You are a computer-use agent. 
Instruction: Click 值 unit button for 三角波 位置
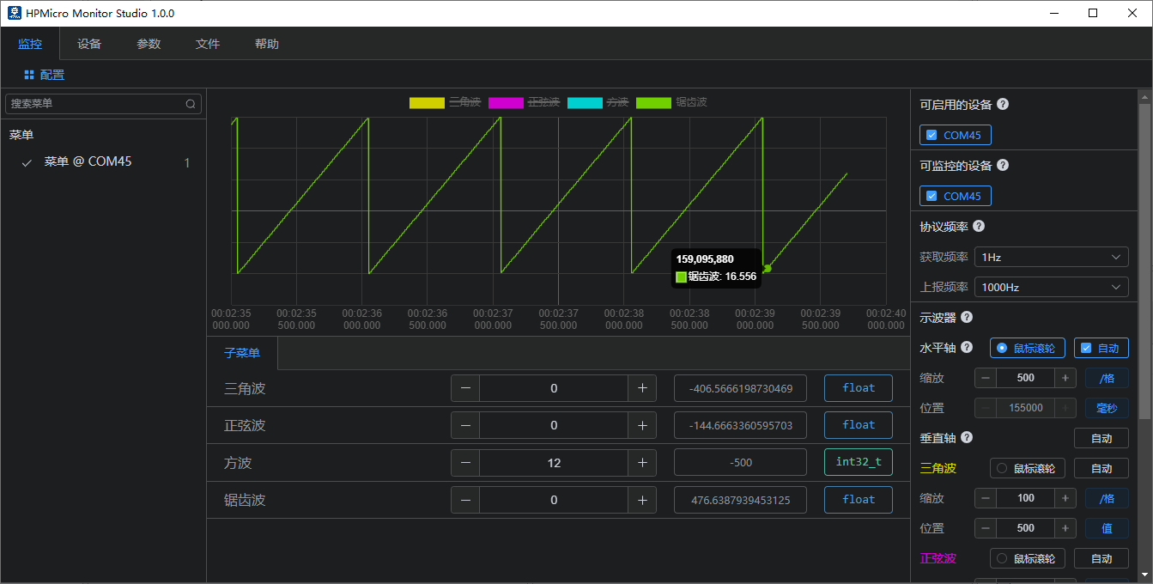coord(1107,528)
